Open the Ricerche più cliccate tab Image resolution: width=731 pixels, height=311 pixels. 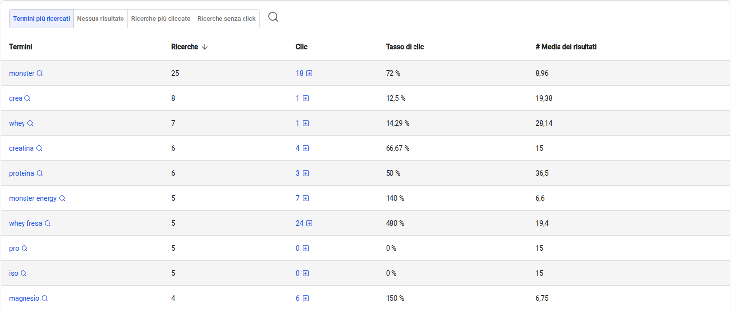pos(161,19)
